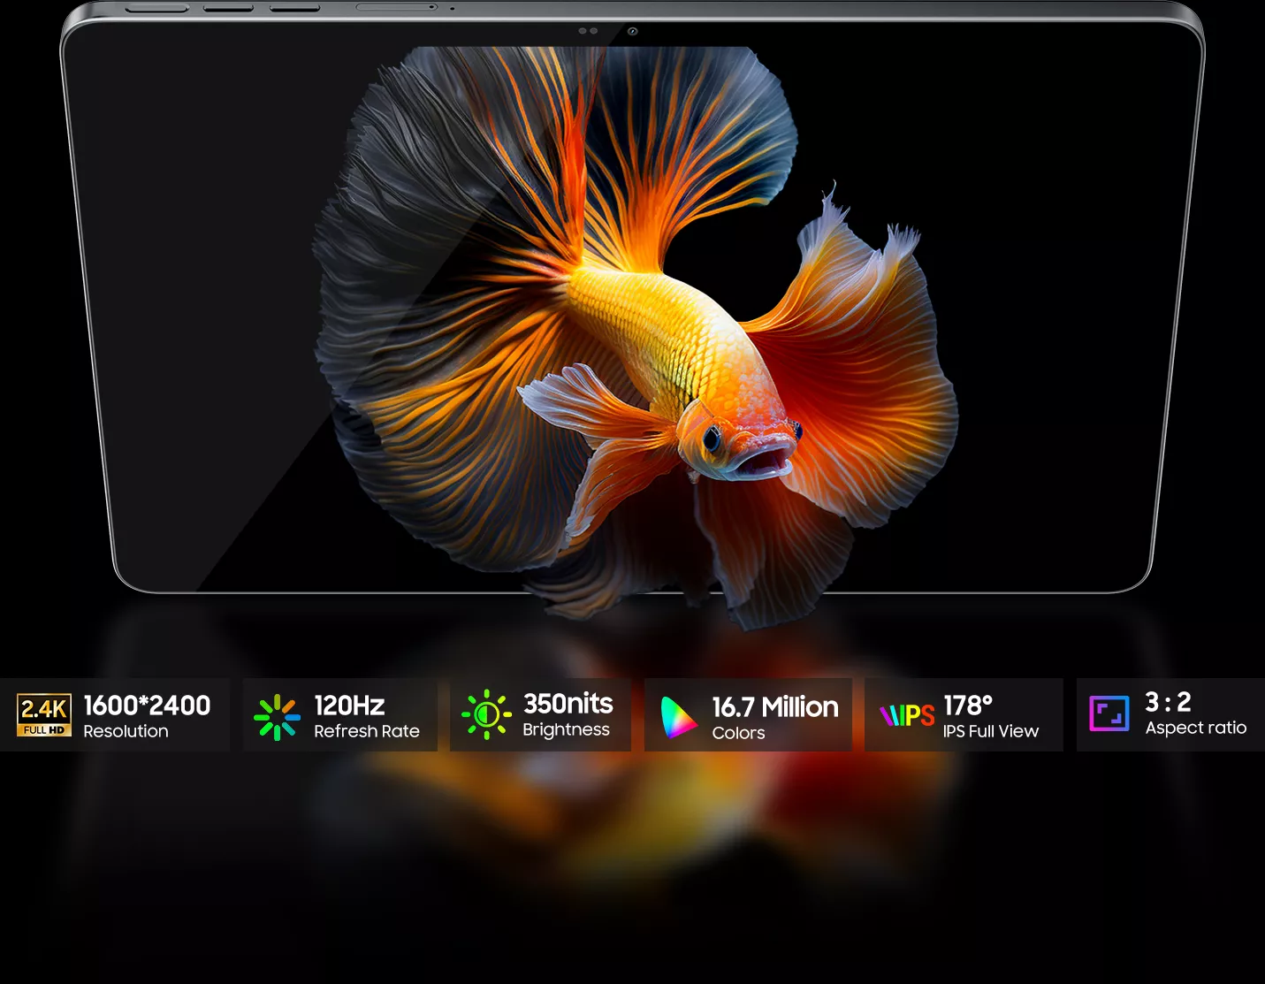
Task: Tap the tablet's front camera lens
Action: 633,31
